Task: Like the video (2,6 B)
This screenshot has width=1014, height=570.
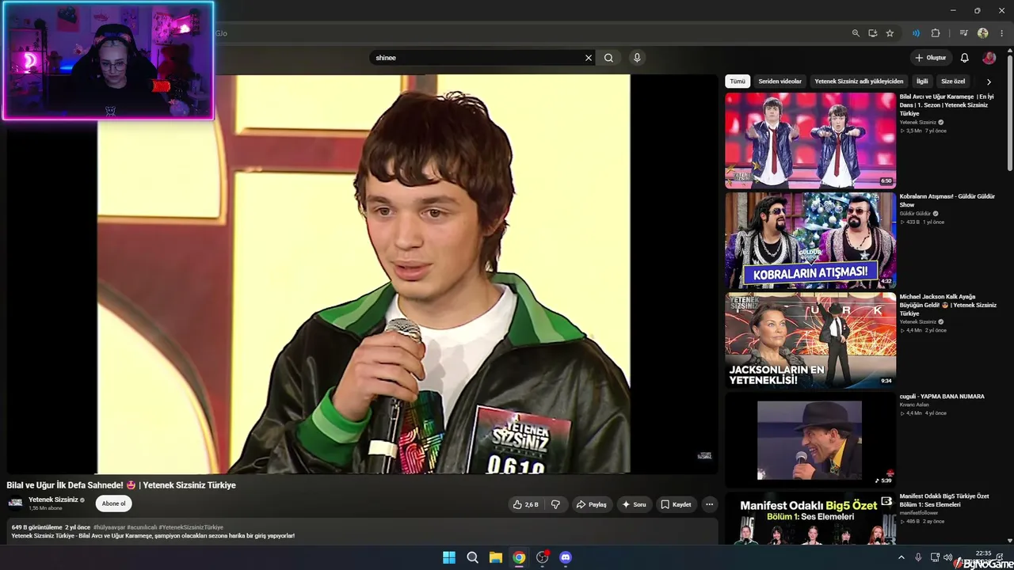Action: click(x=526, y=504)
